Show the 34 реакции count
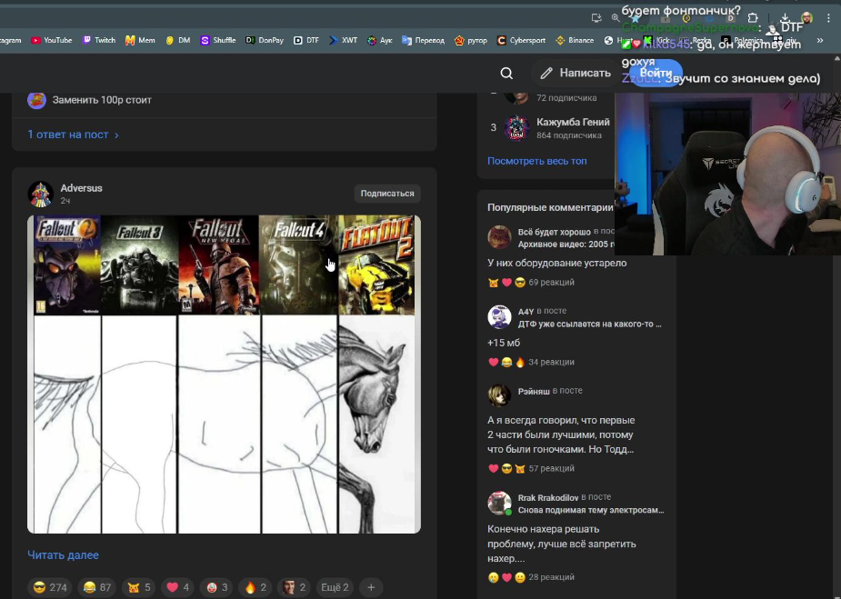The image size is (841, 599). click(x=551, y=363)
